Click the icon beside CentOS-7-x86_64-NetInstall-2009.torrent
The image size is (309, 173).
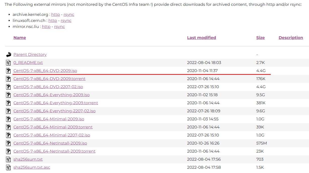click(x=9, y=151)
